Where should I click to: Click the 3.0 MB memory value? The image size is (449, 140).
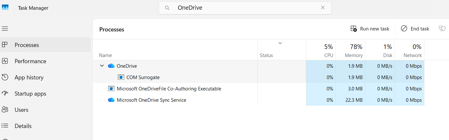click(355, 89)
